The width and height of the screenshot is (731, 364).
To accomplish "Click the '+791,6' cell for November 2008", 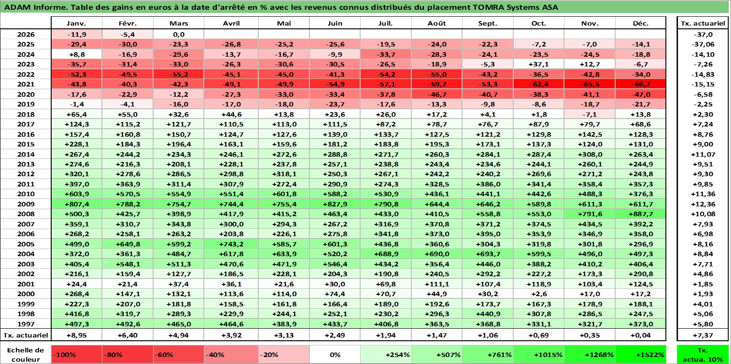I will 590,214.
